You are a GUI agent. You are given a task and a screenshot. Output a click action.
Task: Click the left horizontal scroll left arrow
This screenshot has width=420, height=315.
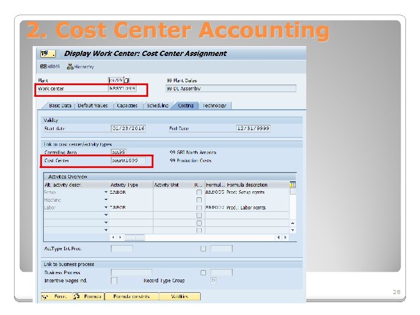tap(113, 237)
